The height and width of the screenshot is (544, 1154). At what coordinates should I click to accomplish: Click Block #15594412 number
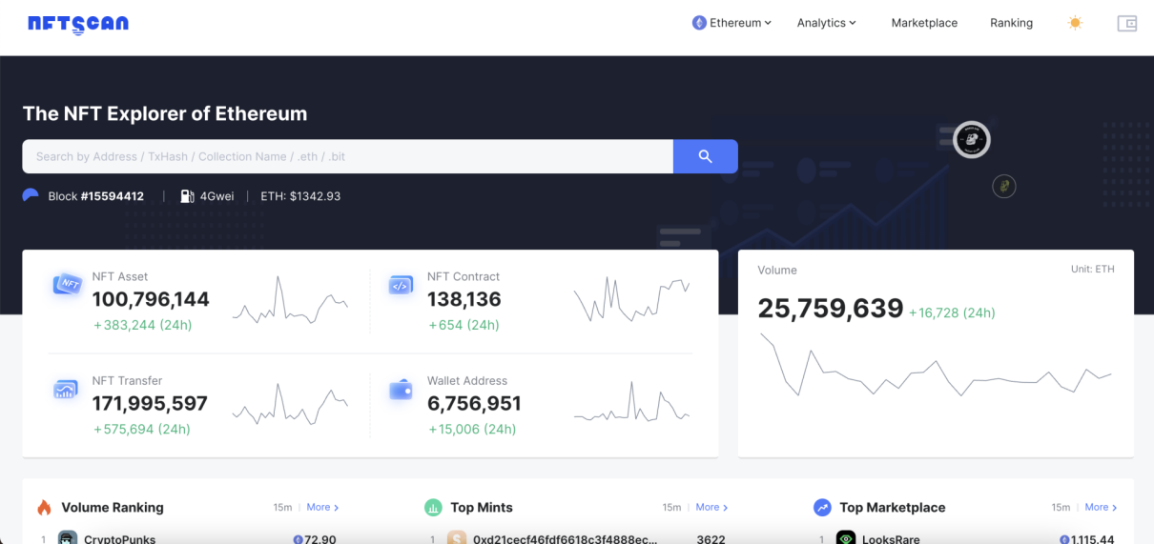112,196
